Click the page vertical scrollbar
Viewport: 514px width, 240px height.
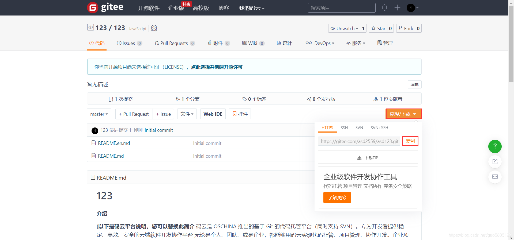(511, 44)
